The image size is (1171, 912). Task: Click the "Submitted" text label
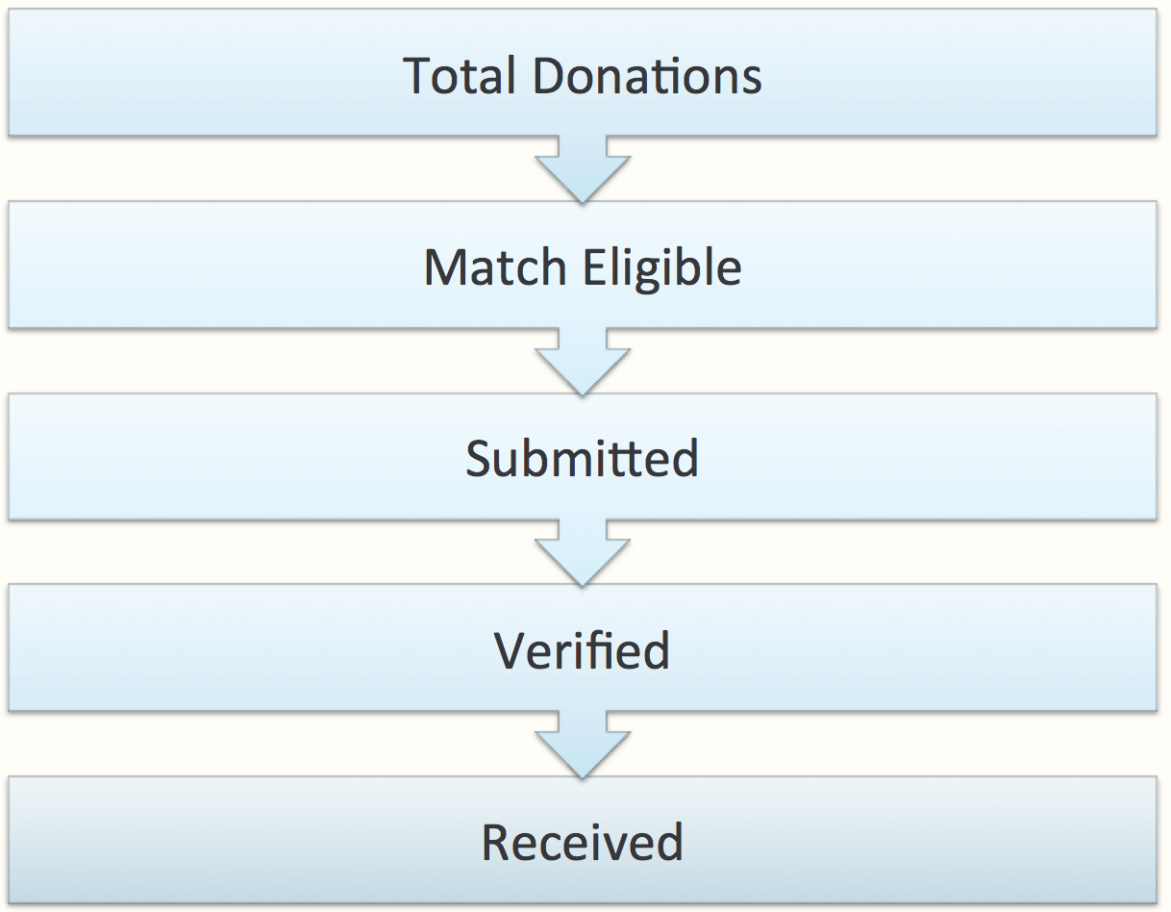pyautogui.click(x=582, y=458)
